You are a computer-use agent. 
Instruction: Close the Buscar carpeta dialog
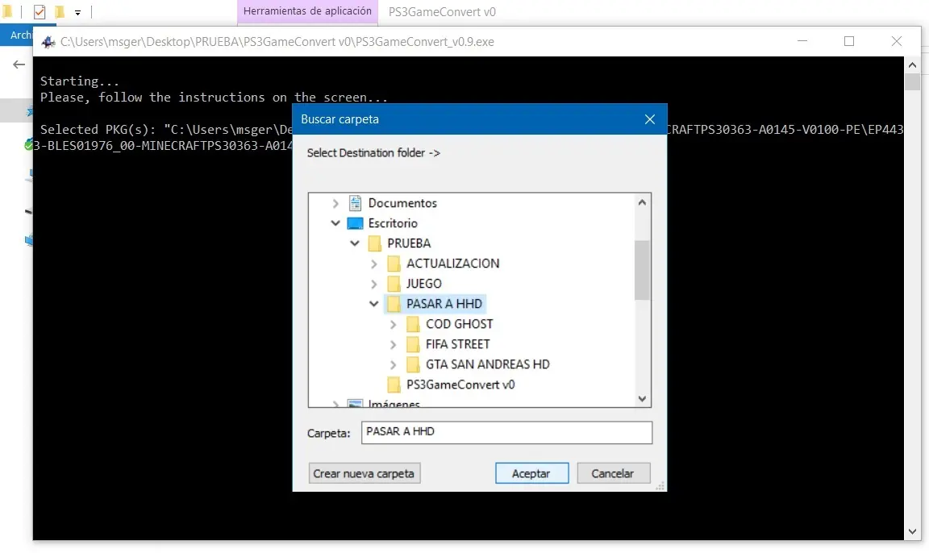[x=649, y=119]
